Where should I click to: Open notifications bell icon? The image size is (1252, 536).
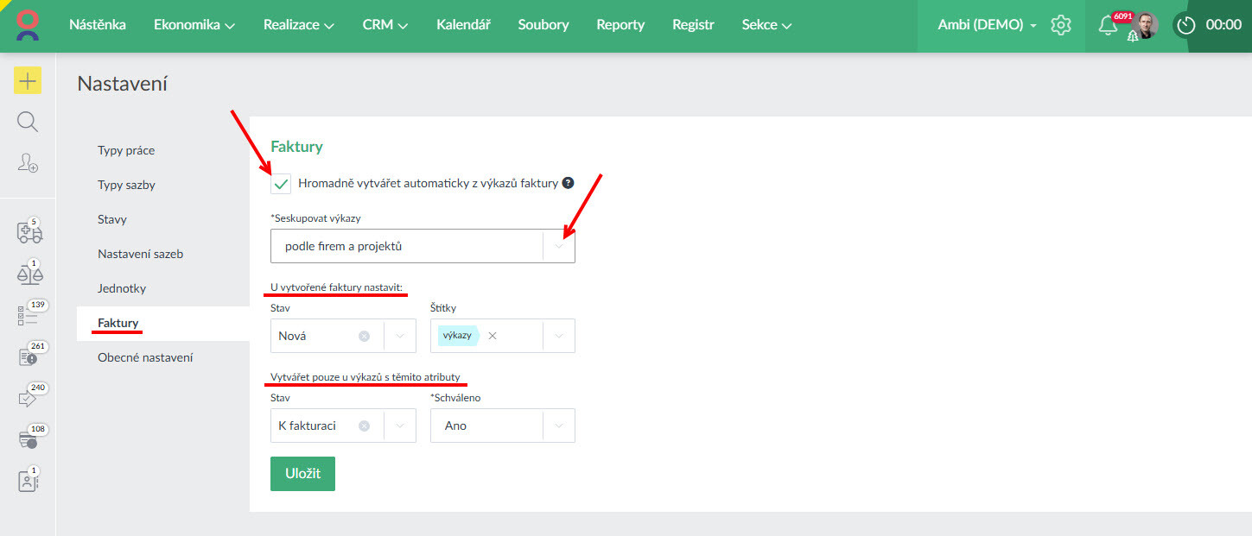pyautogui.click(x=1107, y=25)
